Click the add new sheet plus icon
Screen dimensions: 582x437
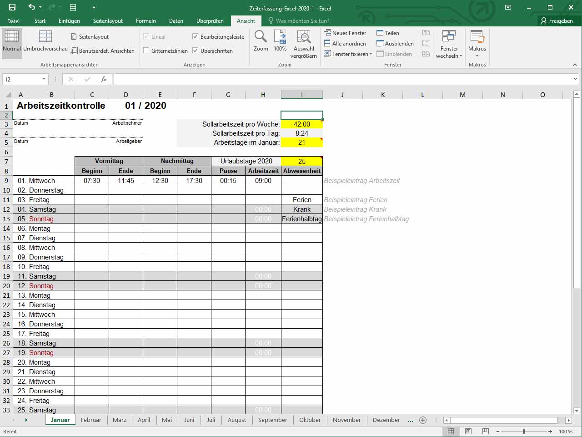[423, 420]
